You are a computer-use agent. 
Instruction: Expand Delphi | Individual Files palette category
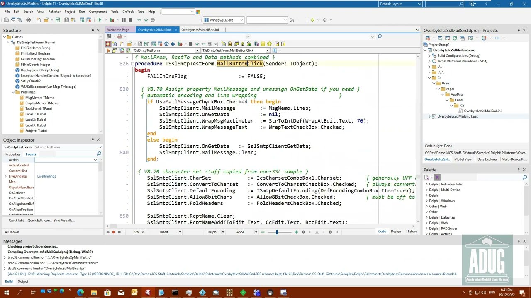[426, 184]
